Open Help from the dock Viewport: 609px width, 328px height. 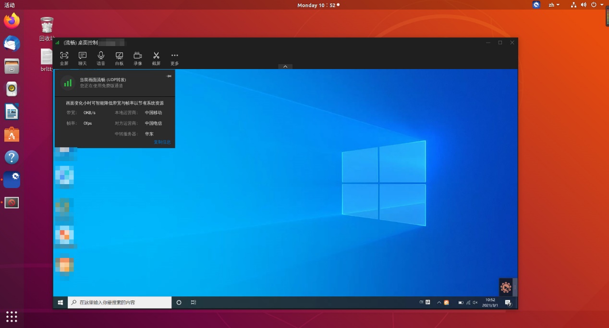pos(12,157)
